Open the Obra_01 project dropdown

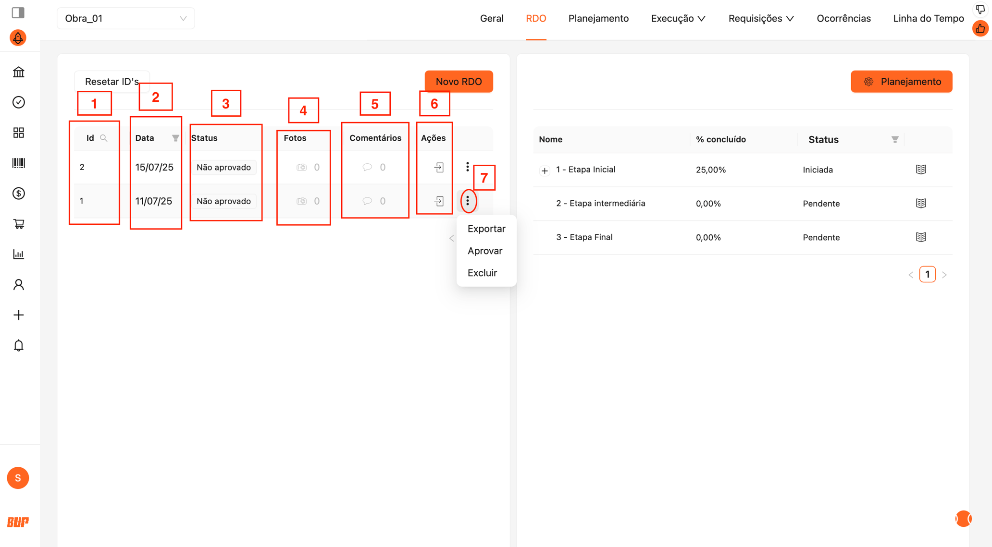coord(125,18)
